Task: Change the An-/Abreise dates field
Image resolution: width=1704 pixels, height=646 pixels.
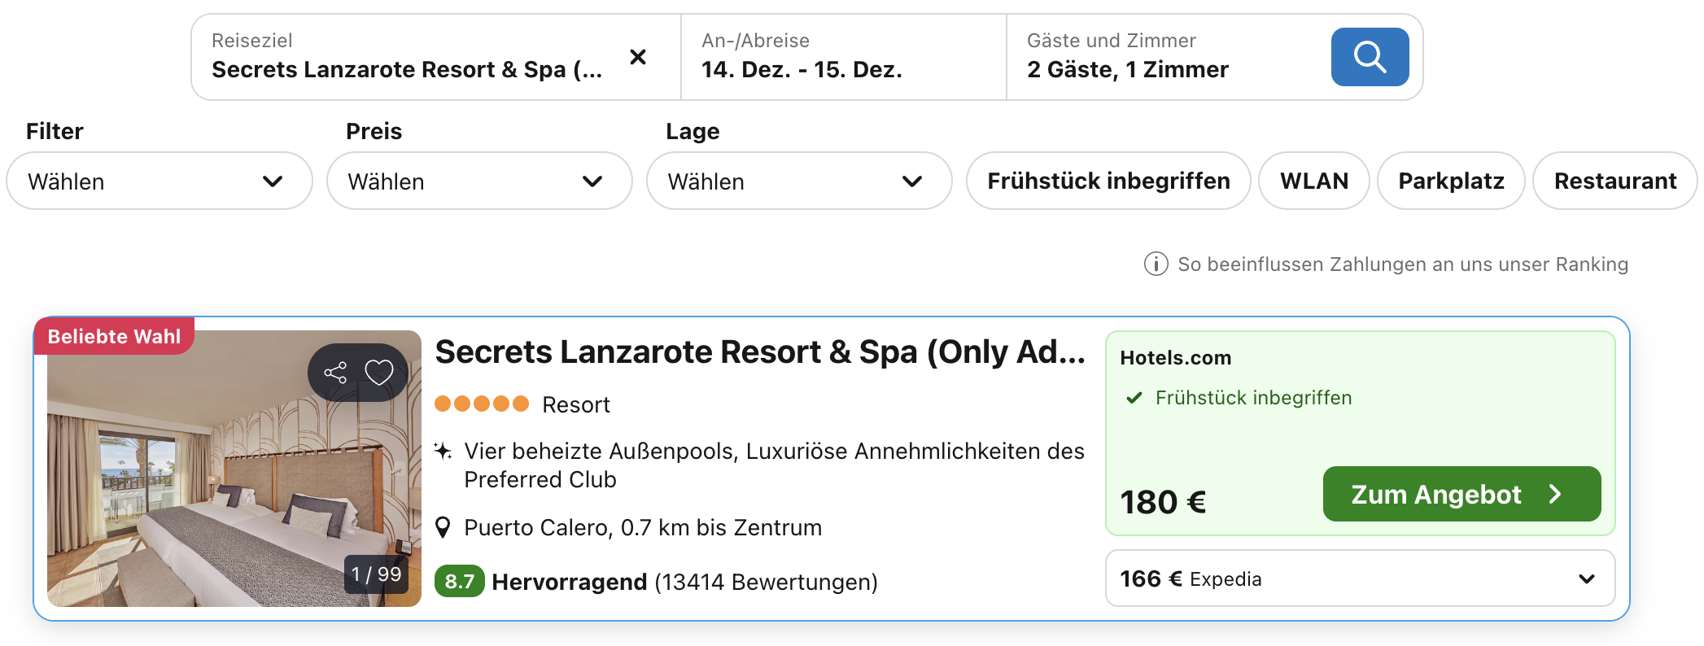Action: (x=842, y=57)
